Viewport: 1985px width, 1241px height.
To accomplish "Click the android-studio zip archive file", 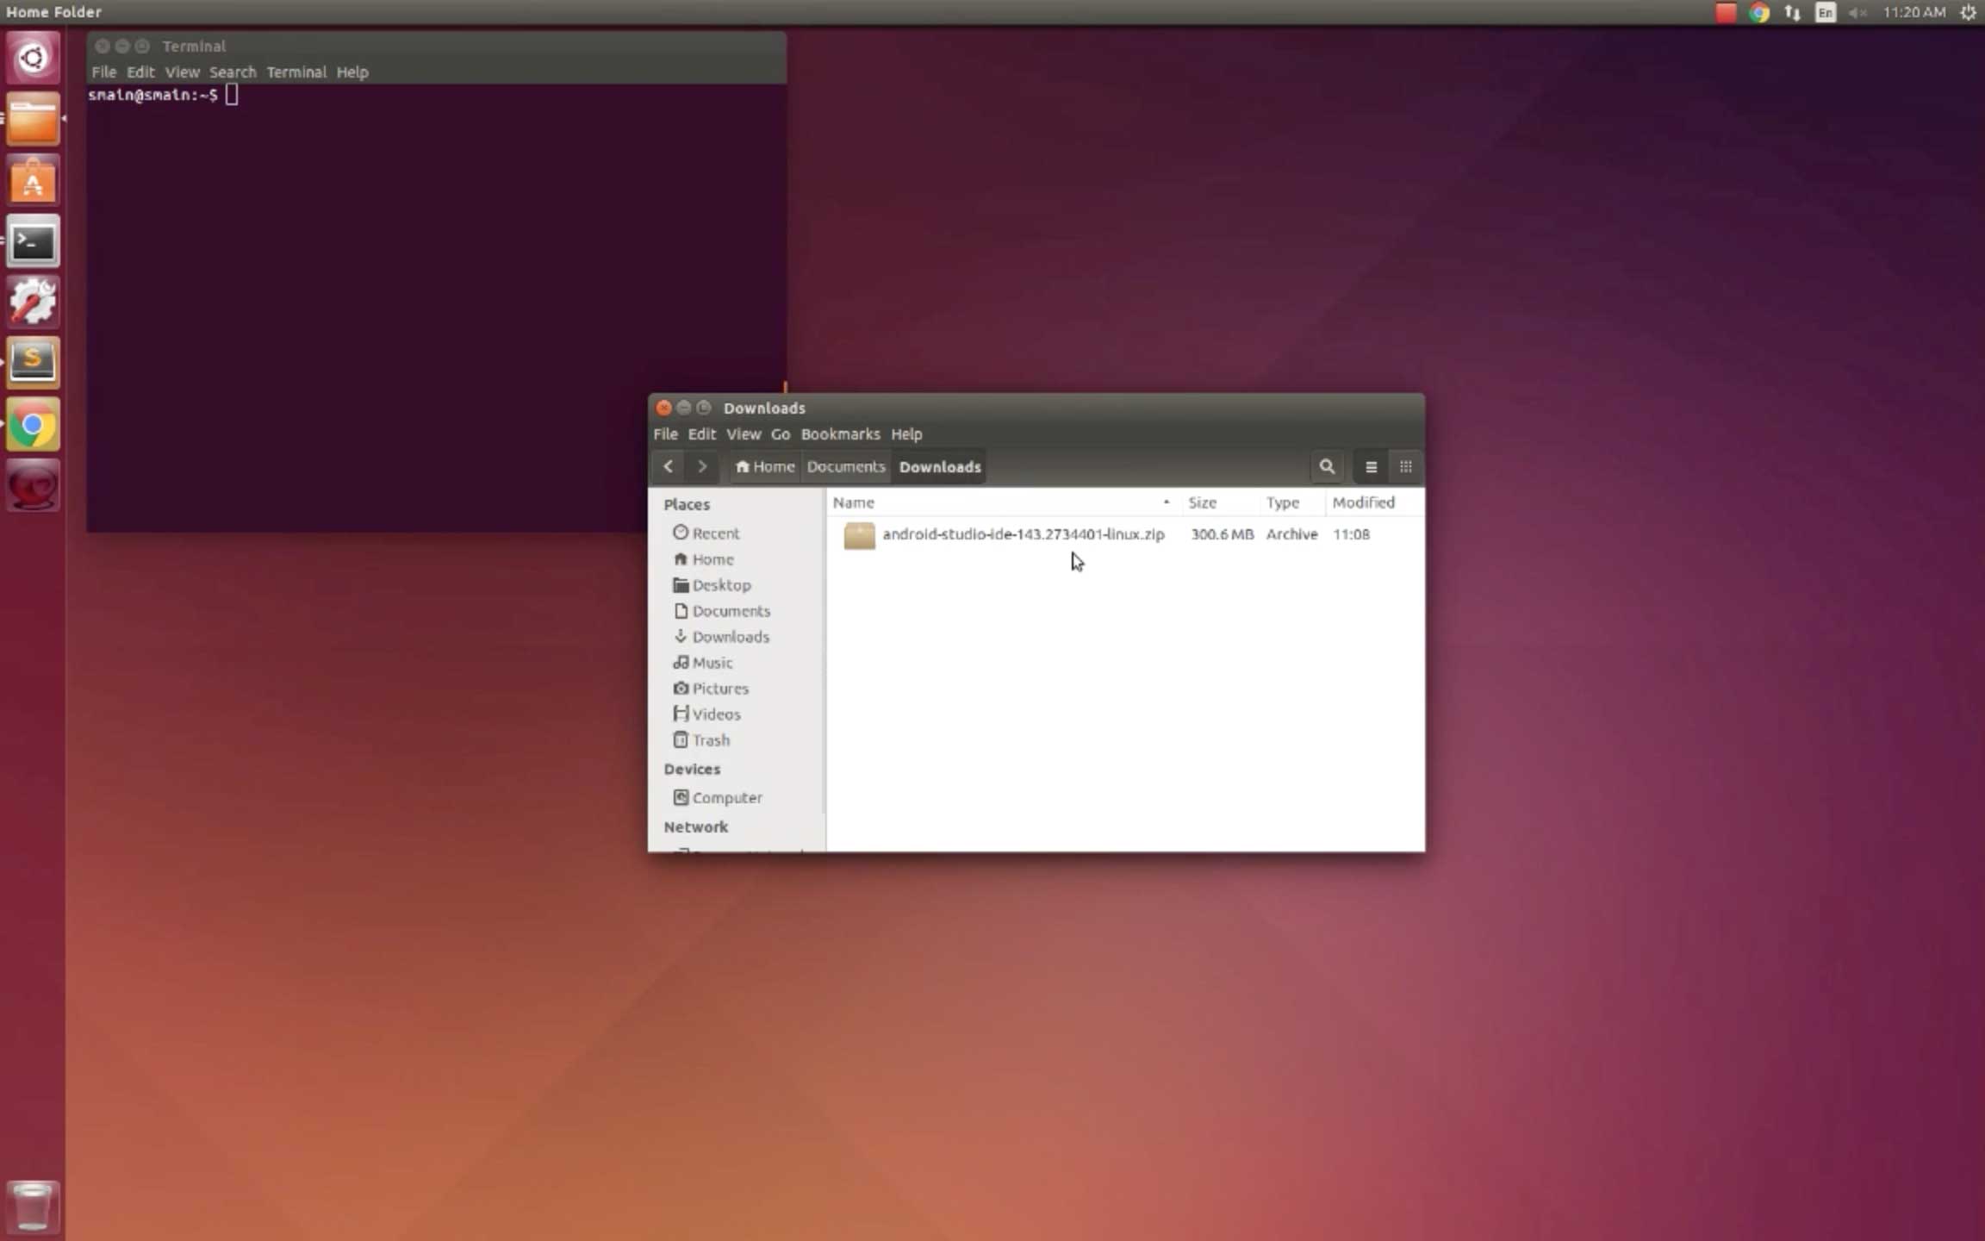I will 1024,533.
